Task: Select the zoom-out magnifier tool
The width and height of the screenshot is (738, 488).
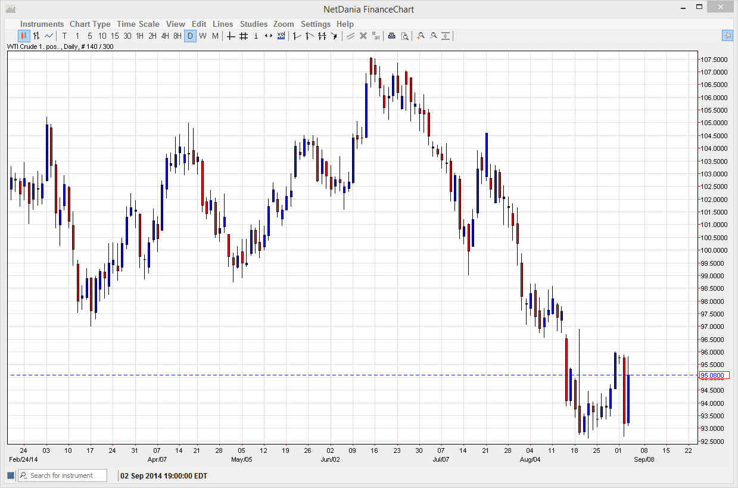Action: click(x=434, y=36)
